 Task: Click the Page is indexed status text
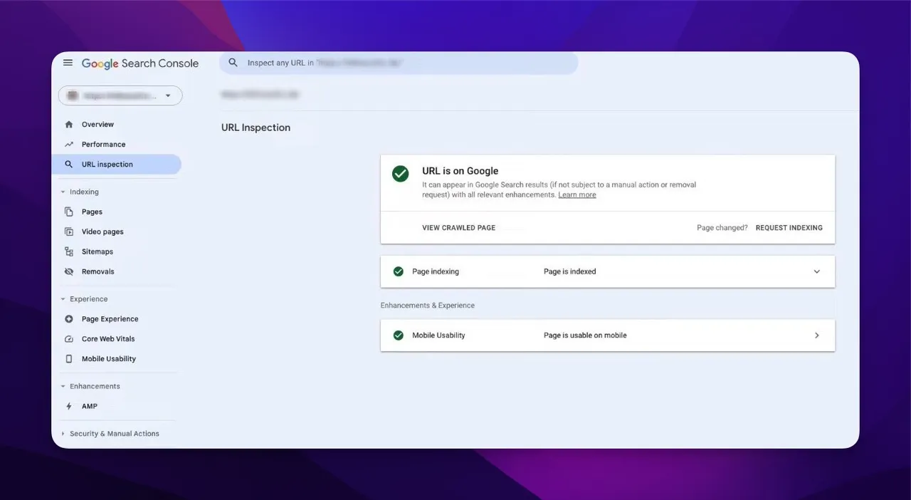click(570, 271)
